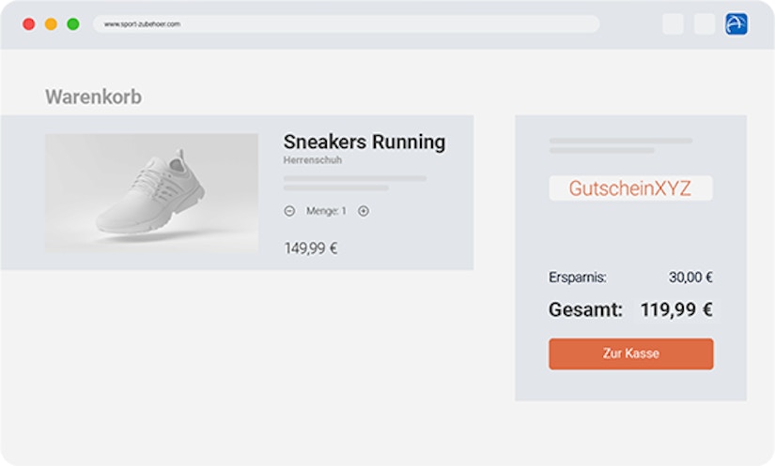The height and width of the screenshot is (466, 775).
Task: Click the Herrenschuh subtitle text
Action: [313, 160]
